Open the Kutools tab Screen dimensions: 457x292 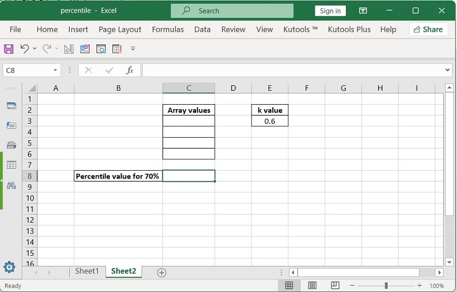[300, 29]
